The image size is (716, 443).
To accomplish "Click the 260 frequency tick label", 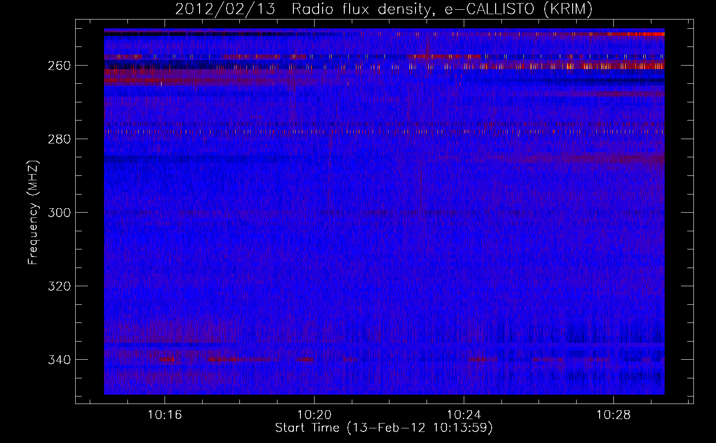I will pyautogui.click(x=59, y=66).
